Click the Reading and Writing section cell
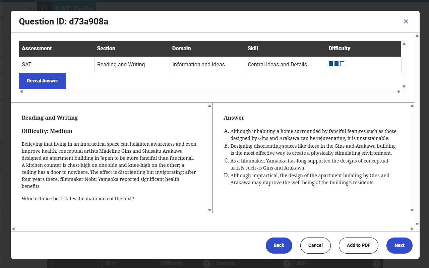The width and height of the screenshot is (429, 268). pyautogui.click(x=132, y=65)
